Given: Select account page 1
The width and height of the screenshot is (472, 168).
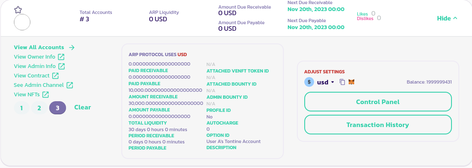Looking at the screenshot, I should point(21,108).
